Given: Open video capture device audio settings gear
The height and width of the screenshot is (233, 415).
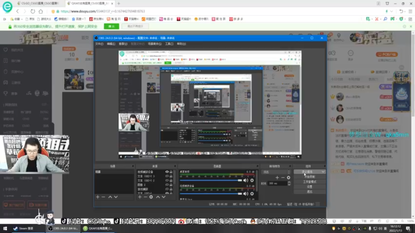Looking at the screenshot, I should pos(252,194).
